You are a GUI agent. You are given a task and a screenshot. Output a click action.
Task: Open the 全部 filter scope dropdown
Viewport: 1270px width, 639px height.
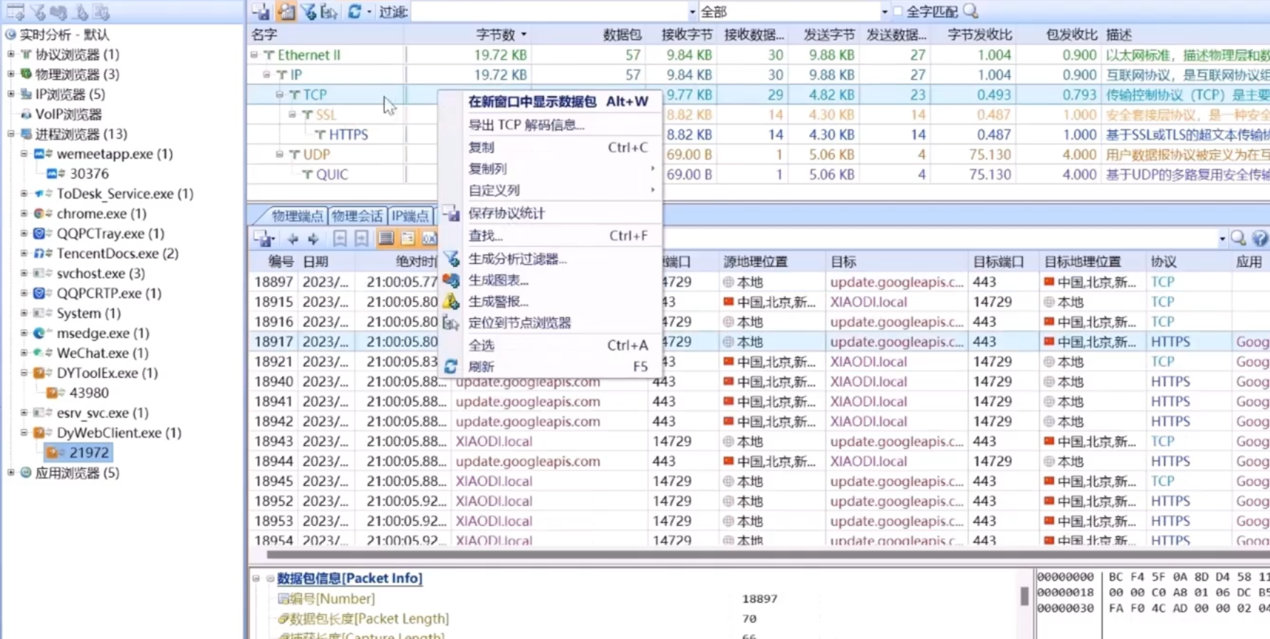[884, 12]
